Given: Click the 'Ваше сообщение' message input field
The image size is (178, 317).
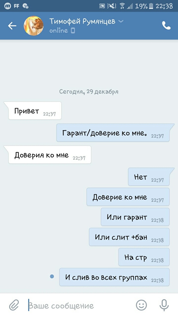Looking at the screenshot, I should 81,305.
